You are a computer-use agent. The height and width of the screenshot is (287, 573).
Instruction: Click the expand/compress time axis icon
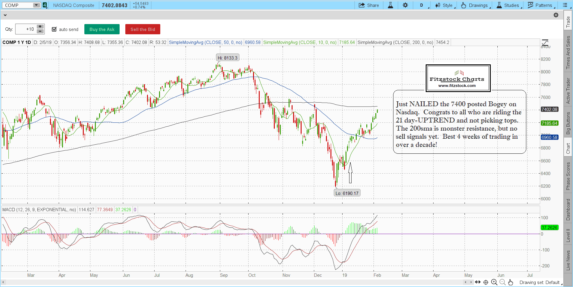(x=477, y=282)
